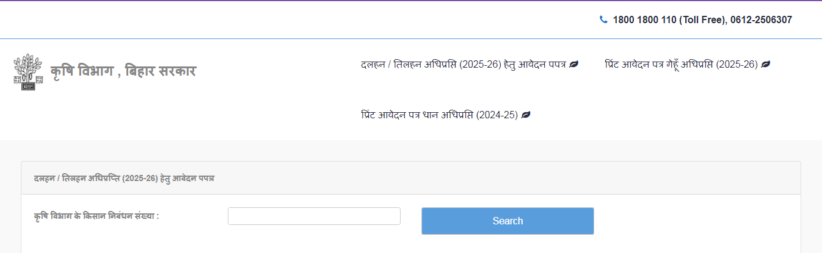The width and height of the screenshot is (822, 253).
Task: Open प्रिंट आवेदन पत्र गेहूँ अधिप्राप्ति menu
Action: 681,64
